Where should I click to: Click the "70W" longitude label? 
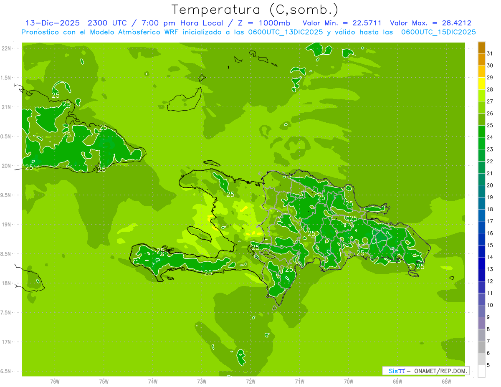(349, 382)
